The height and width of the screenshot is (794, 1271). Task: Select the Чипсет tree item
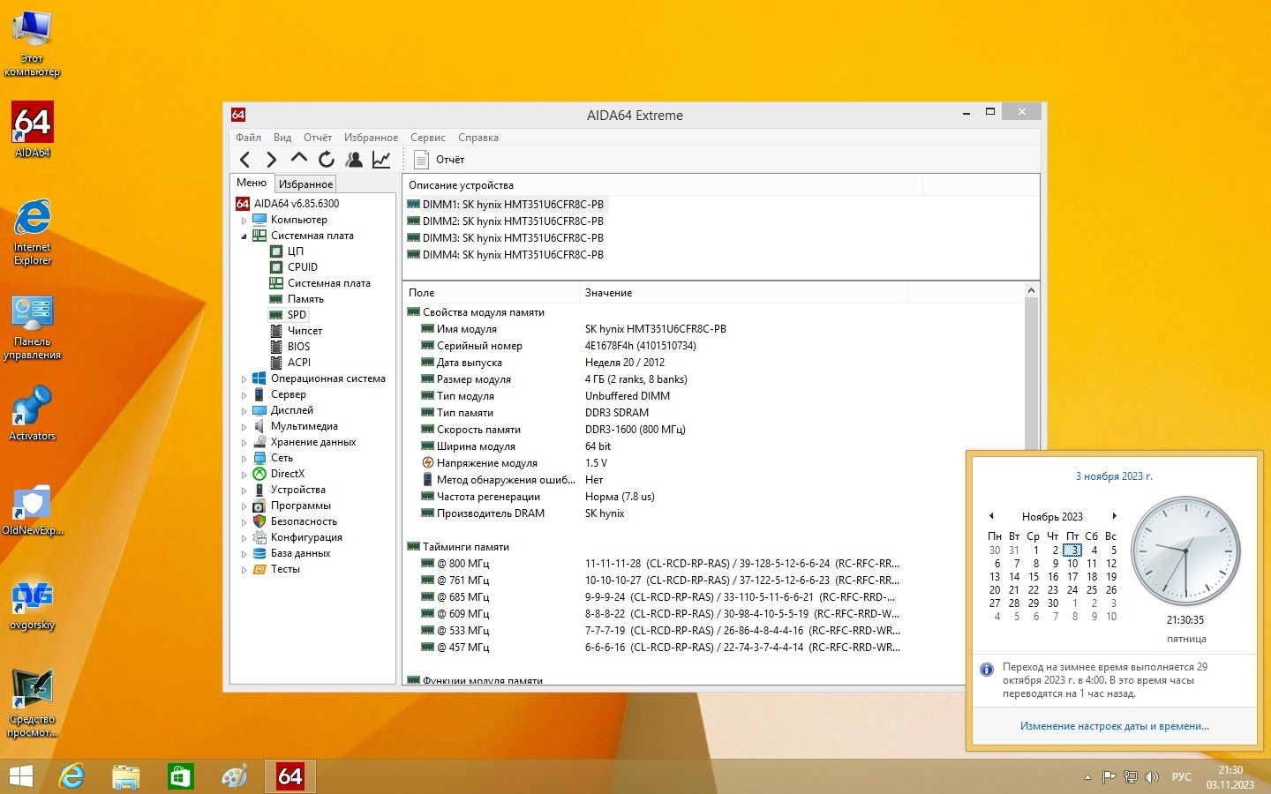pyautogui.click(x=305, y=331)
